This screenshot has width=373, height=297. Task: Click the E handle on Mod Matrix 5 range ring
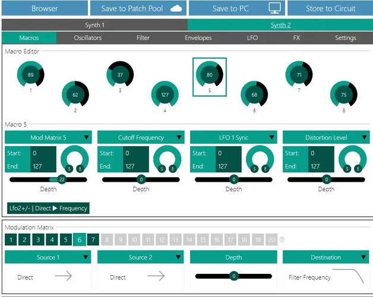(x=80, y=169)
